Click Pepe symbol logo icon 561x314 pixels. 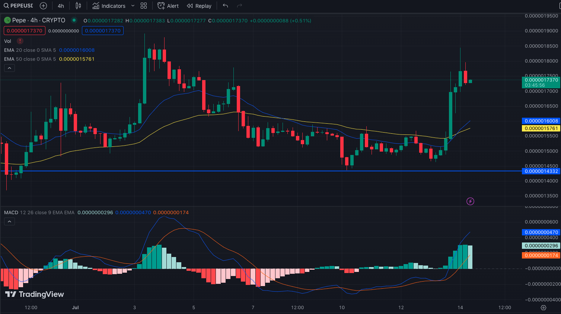(x=7, y=20)
